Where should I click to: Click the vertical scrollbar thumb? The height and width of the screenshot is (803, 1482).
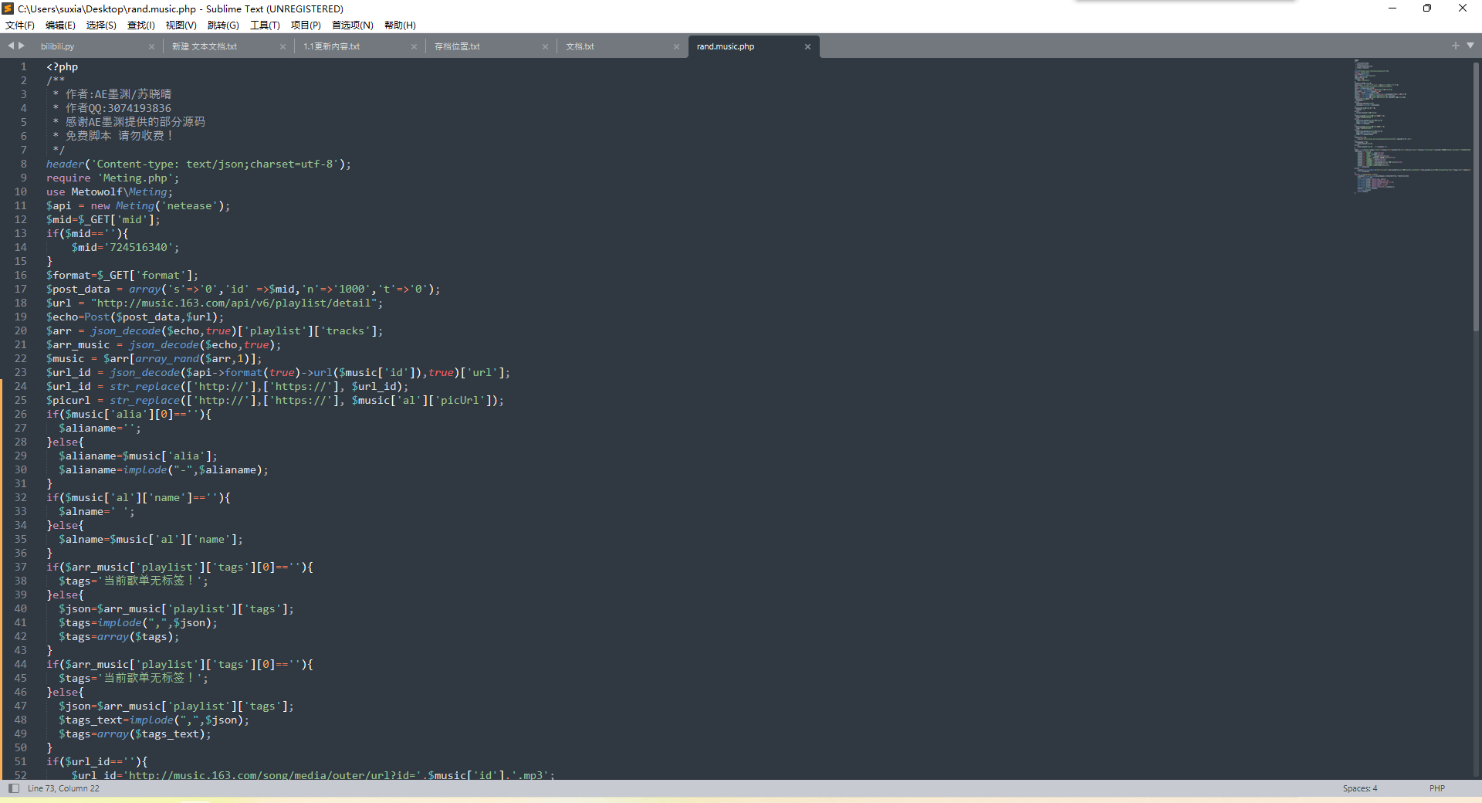(1476, 193)
